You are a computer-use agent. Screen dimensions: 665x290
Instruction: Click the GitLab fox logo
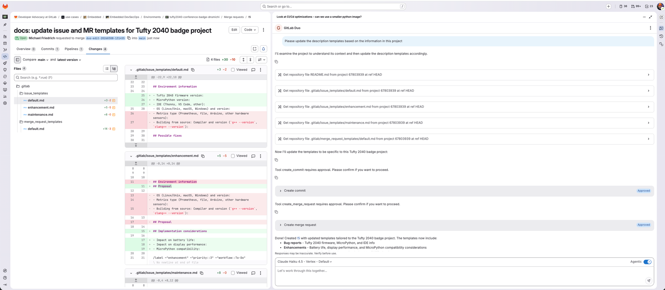click(x=5, y=6)
